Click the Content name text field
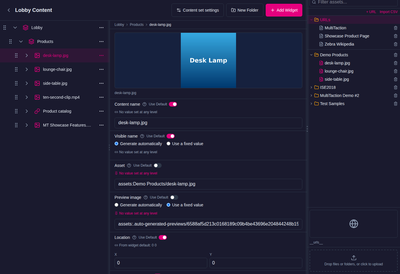Image resolution: width=400 pixels, height=274 pixels. pyautogui.click(x=208, y=123)
